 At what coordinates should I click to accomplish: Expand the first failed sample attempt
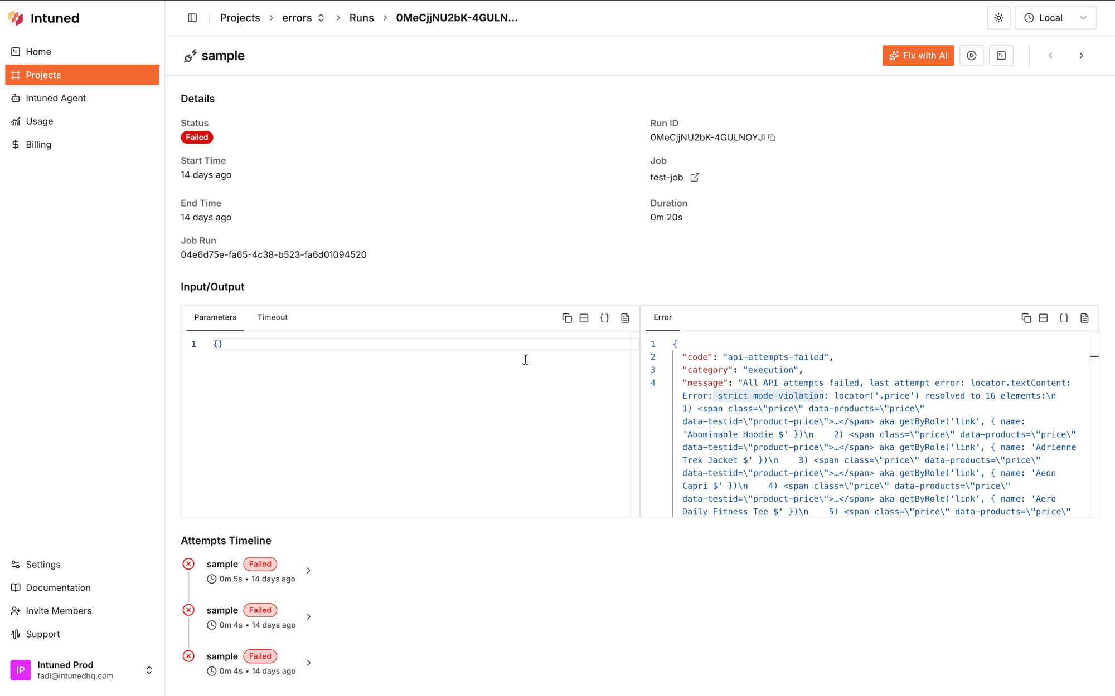tap(308, 570)
